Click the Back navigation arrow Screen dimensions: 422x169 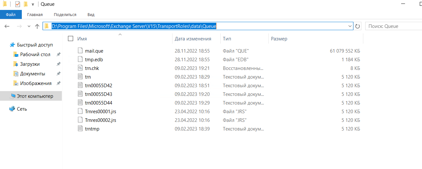7,26
